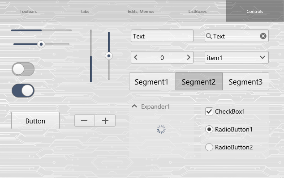Click the spinning activity indicator
This screenshot has height=178, width=284.
161,129
